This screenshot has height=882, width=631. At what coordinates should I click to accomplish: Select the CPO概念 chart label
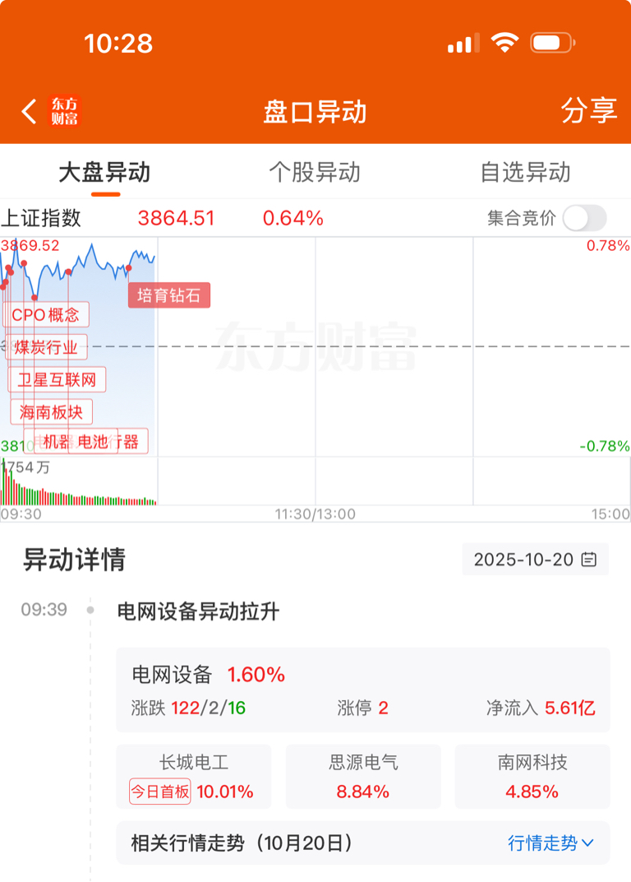46,315
